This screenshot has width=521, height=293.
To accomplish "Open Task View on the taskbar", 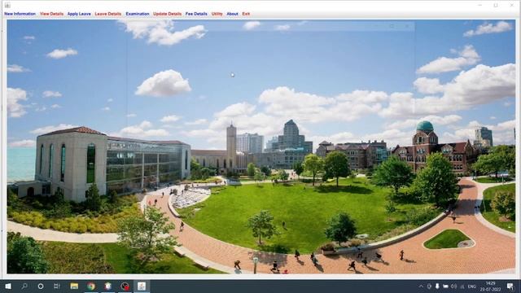I will tap(56, 286).
